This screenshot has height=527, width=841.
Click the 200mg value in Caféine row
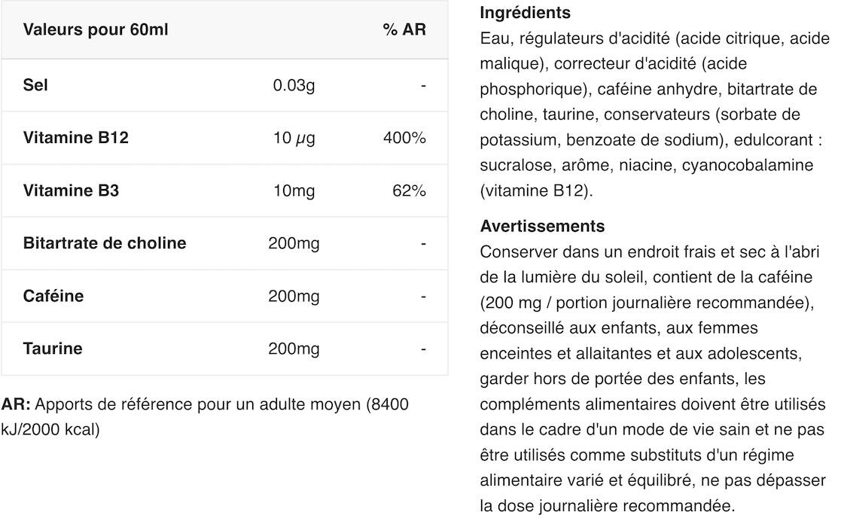point(294,296)
